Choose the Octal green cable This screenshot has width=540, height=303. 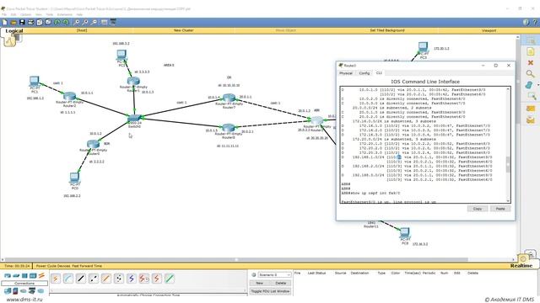(x=170, y=279)
